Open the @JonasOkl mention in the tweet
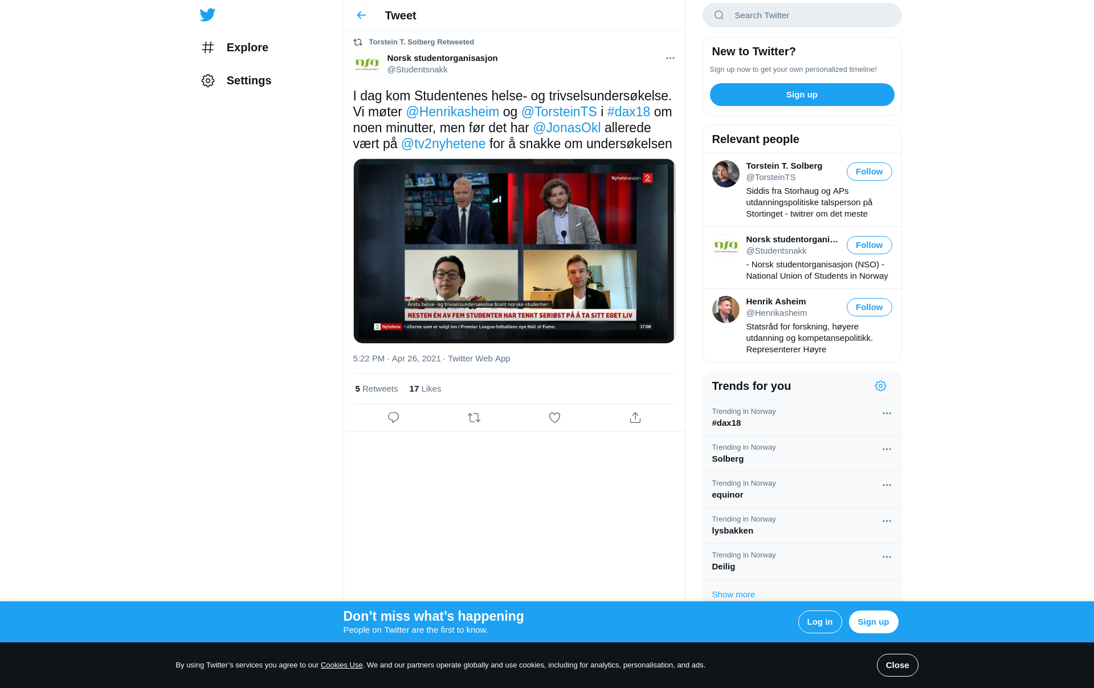This screenshot has width=1094, height=688. 567,128
